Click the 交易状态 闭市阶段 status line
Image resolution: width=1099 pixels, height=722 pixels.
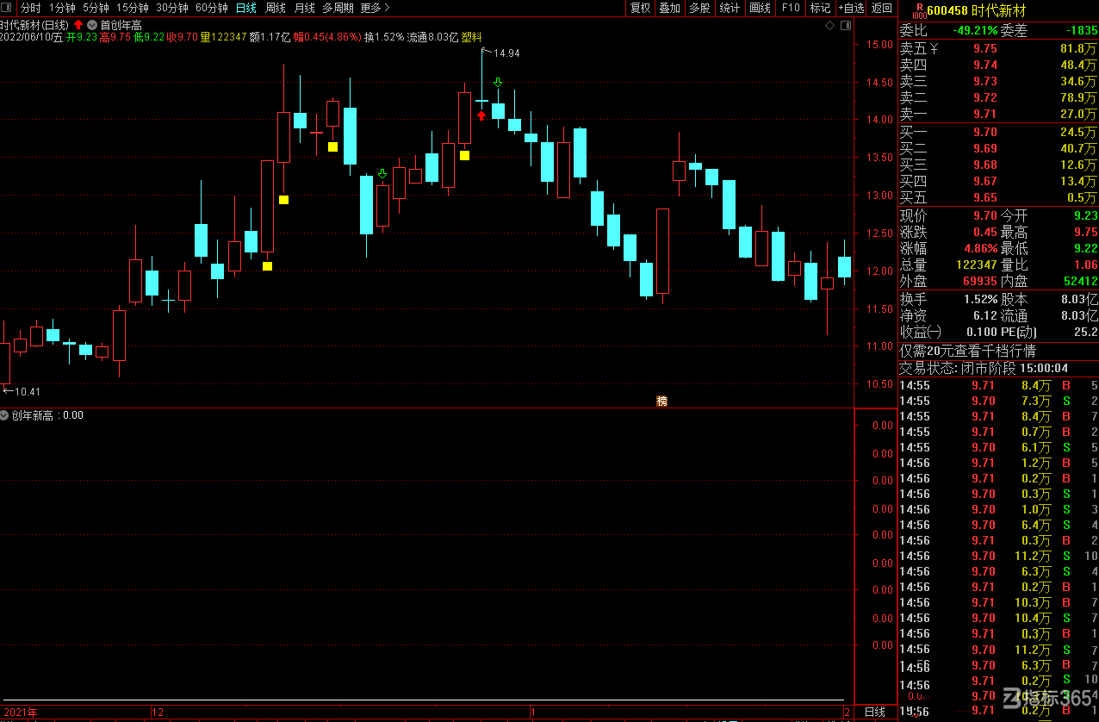coord(984,368)
